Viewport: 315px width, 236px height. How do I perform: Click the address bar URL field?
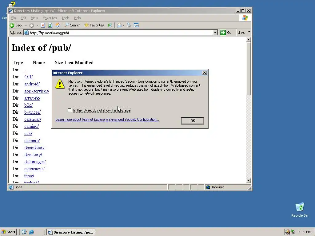pos(121,33)
